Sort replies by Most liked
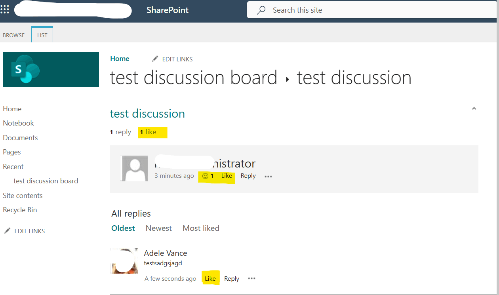499x295 pixels. pos(201,228)
